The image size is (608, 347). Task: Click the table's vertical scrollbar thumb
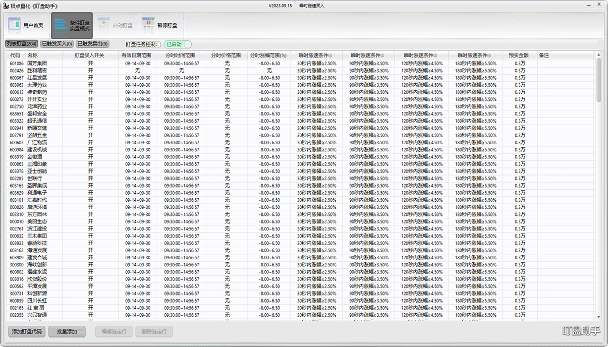[x=599, y=80]
